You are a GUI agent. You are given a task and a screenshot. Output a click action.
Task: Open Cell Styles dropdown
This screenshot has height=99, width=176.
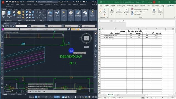(x=136, y=15)
